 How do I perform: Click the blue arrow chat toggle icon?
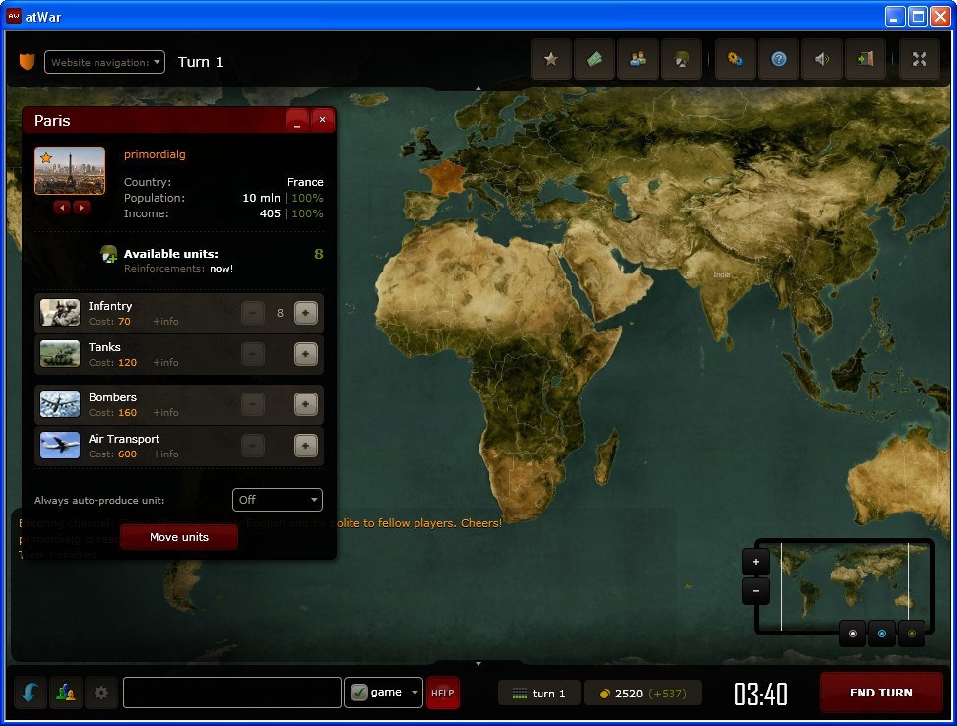(30, 694)
